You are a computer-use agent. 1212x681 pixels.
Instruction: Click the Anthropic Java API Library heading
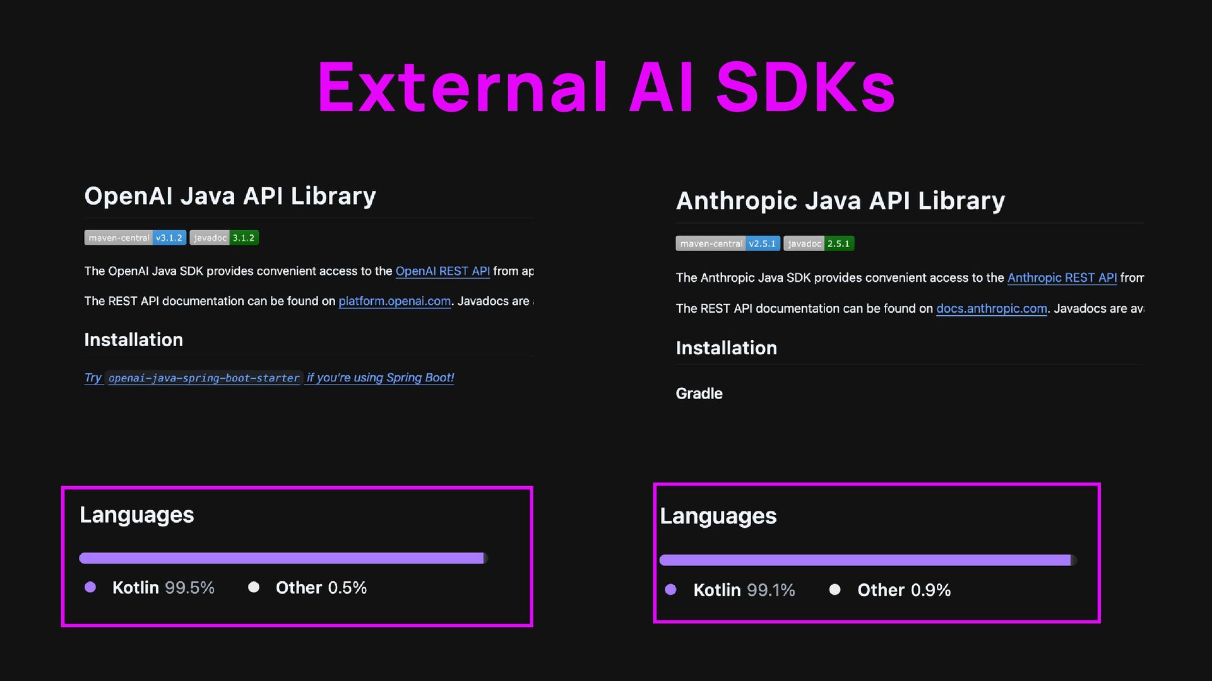coord(840,201)
